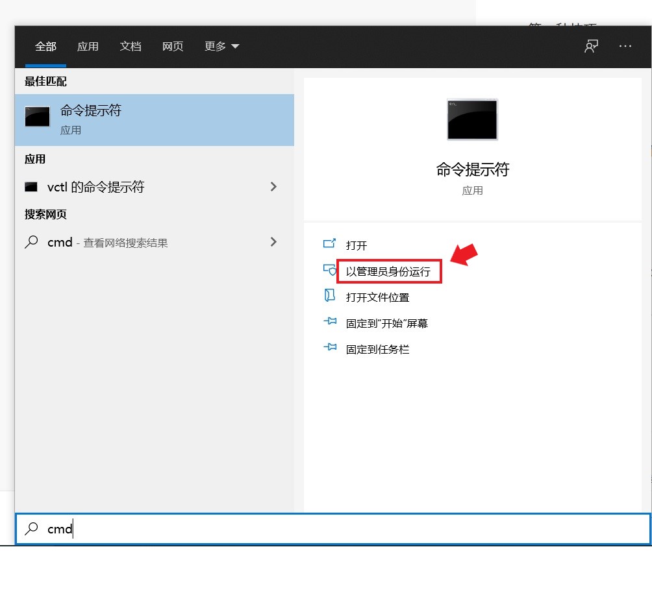Image resolution: width=652 pixels, height=597 pixels.
Task: Click the pin icon beside 固定到"开始"屏幕
Action: pyautogui.click(x=331, y=323)
